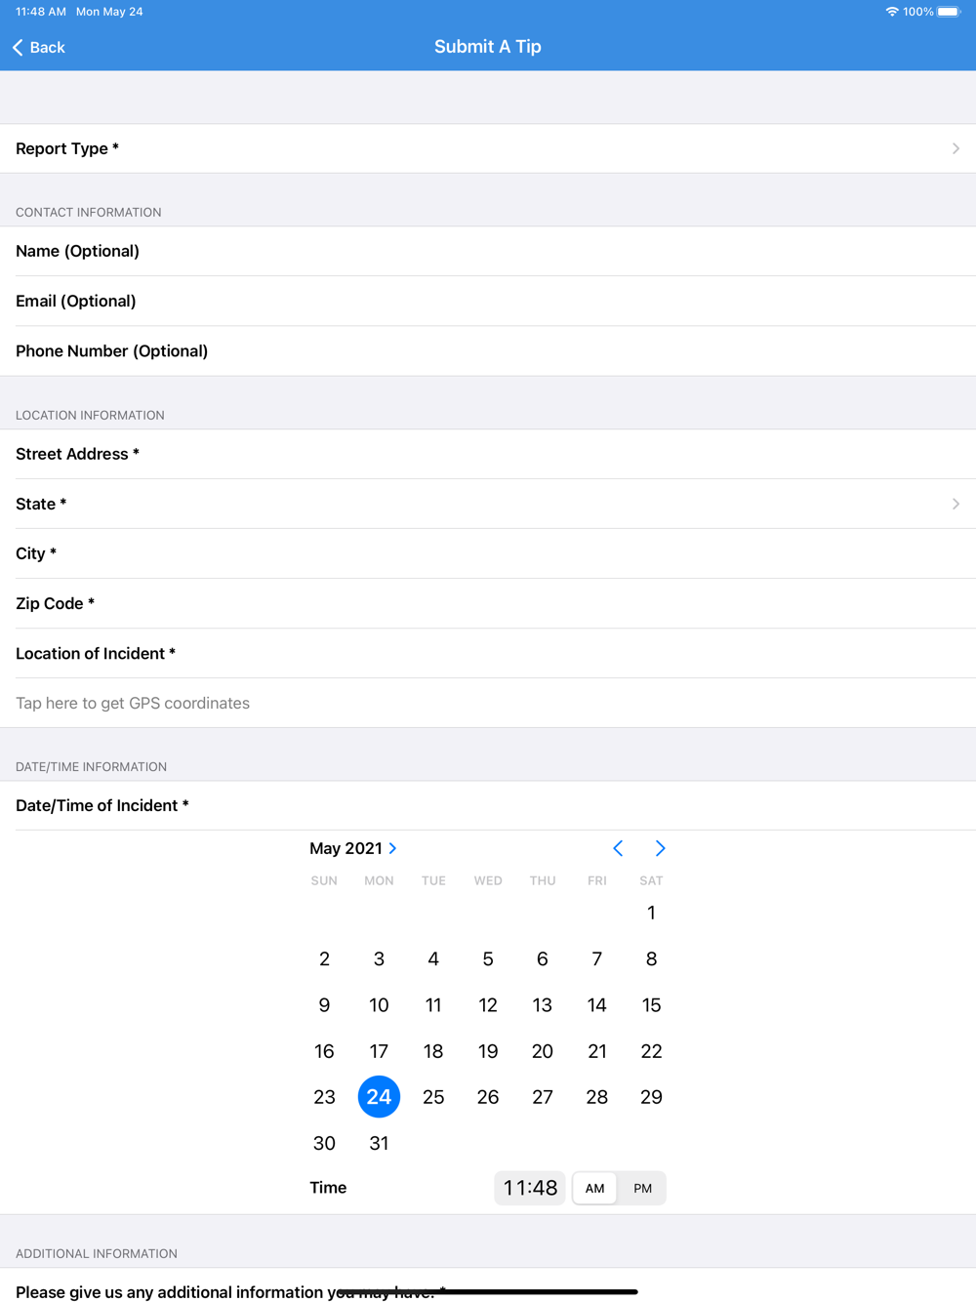Select May 2 on the calendar
The image size is (976, 1302).
[324, 958]
